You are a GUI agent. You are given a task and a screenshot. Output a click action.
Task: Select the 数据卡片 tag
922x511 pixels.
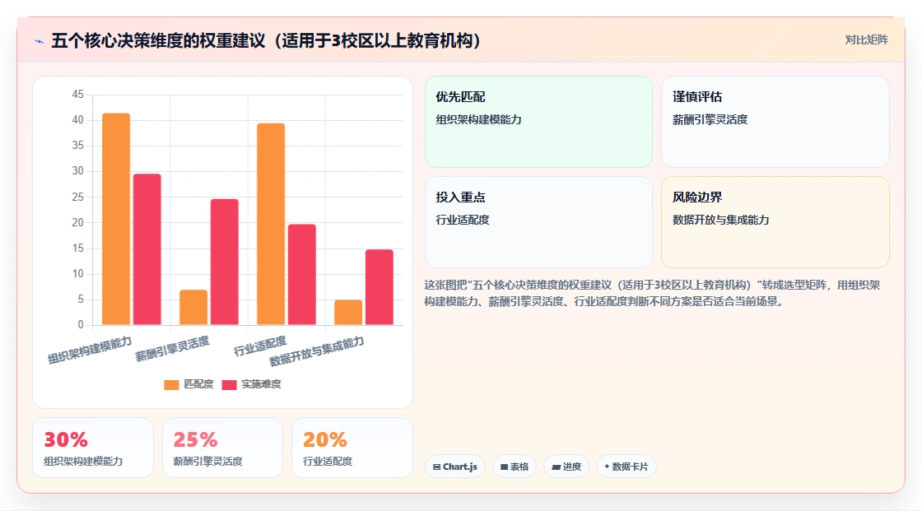click(x=626, y=467)
